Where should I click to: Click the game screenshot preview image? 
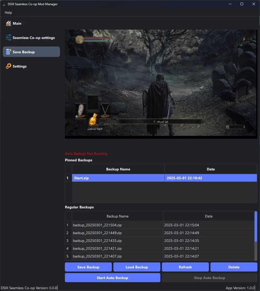pyautogui.click(x=161, y=84)
